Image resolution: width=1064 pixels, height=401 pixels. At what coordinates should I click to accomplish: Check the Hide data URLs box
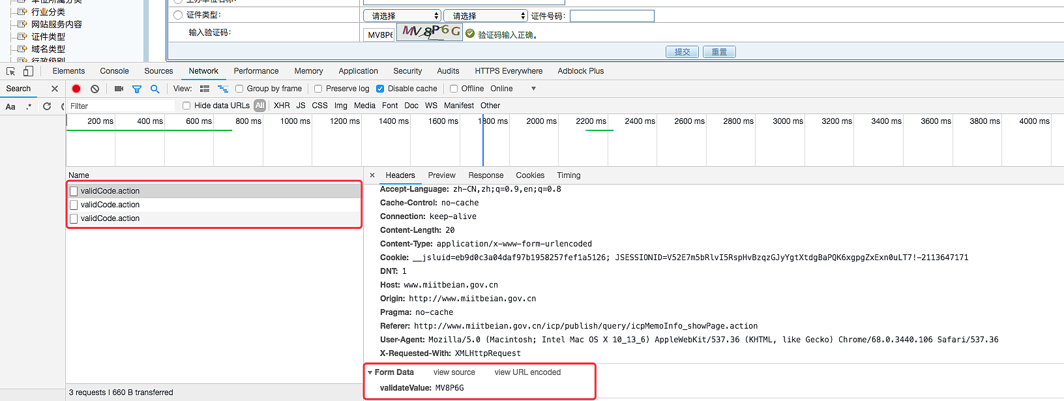(186, 106)
